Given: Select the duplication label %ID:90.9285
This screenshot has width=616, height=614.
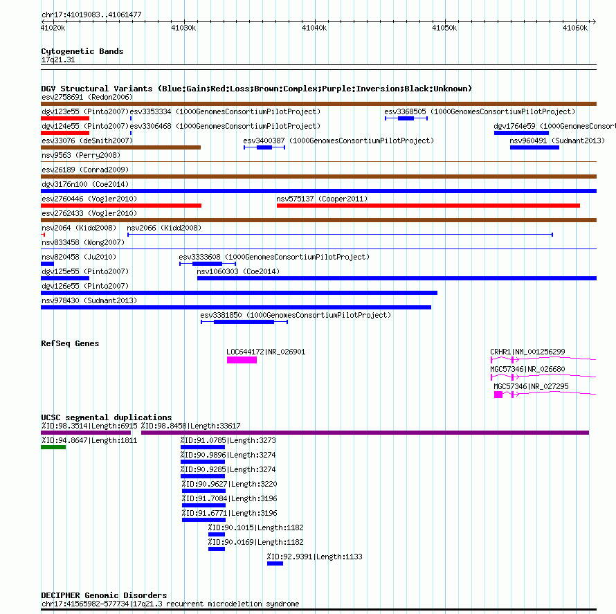Looking at the screenshot, I should pyautogui.click(x=228, y=469).
